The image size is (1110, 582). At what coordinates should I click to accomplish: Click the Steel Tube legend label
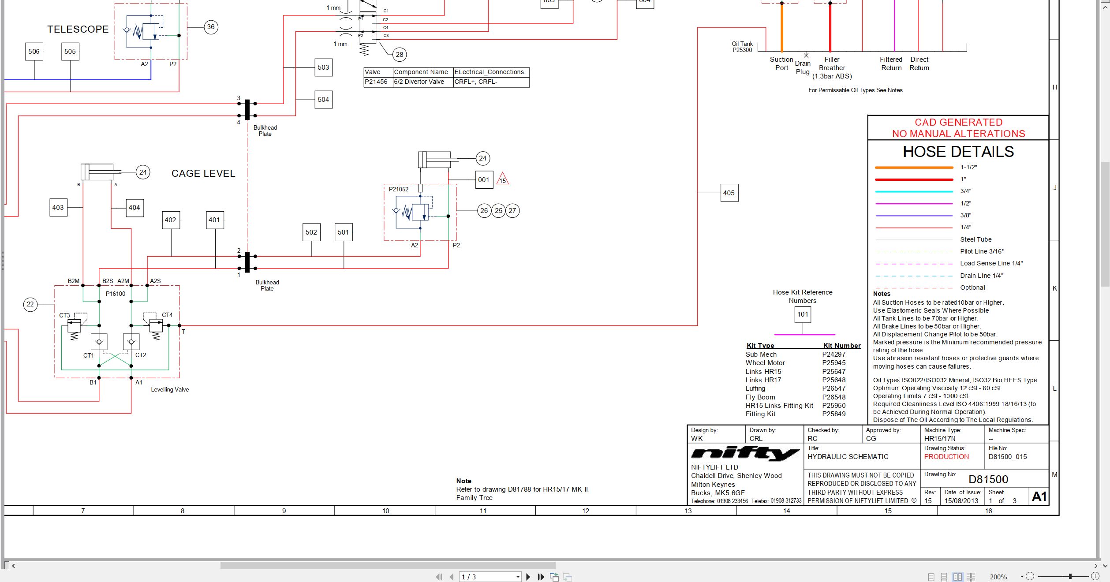click(x=975, y=239)
